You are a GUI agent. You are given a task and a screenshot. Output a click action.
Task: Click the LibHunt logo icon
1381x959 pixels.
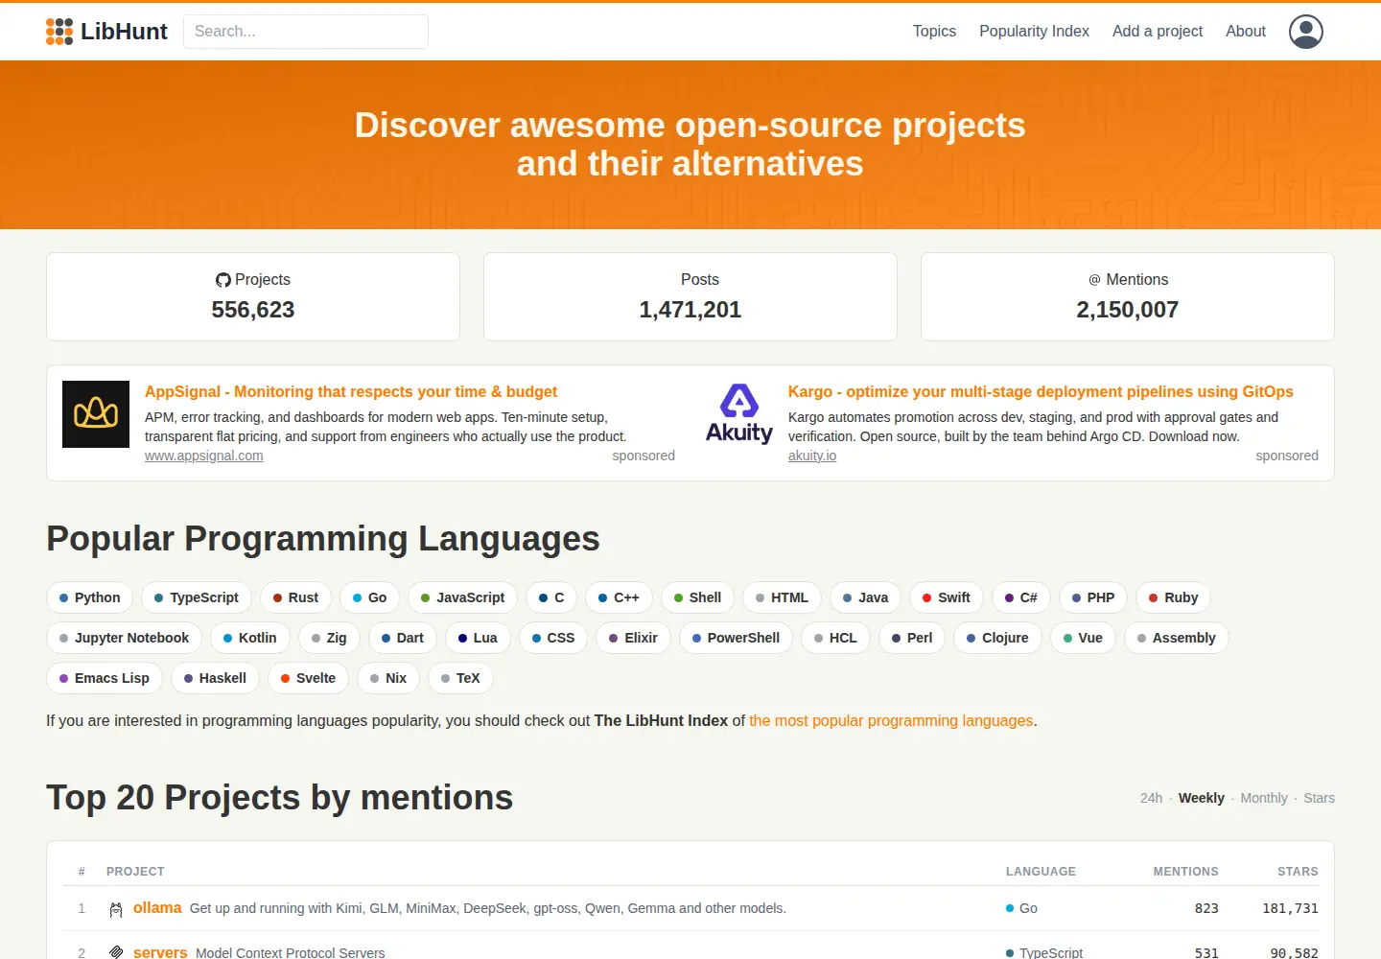pyautogui.click(x=59, y=32)
